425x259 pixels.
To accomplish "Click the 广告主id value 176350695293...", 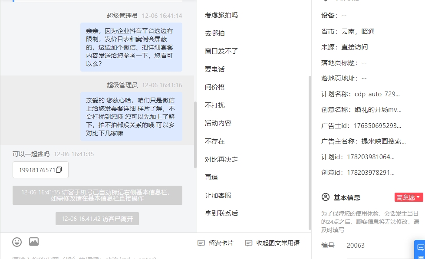I will 377,126.
